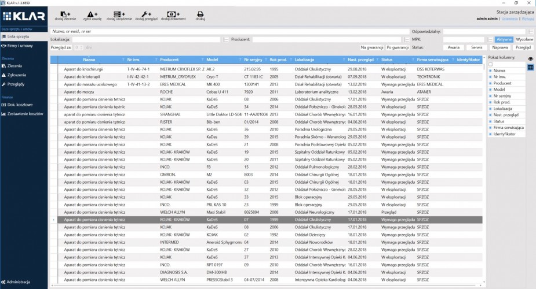Open the filter dropdown on the Lokalizacja column
This screenshot has width=536, height=289.
[344, 60]
